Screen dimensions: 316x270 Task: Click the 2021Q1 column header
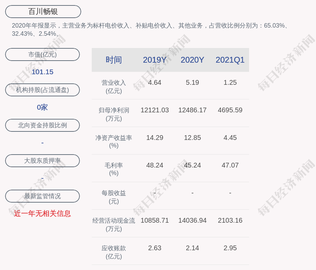click(x=230, y=60)
